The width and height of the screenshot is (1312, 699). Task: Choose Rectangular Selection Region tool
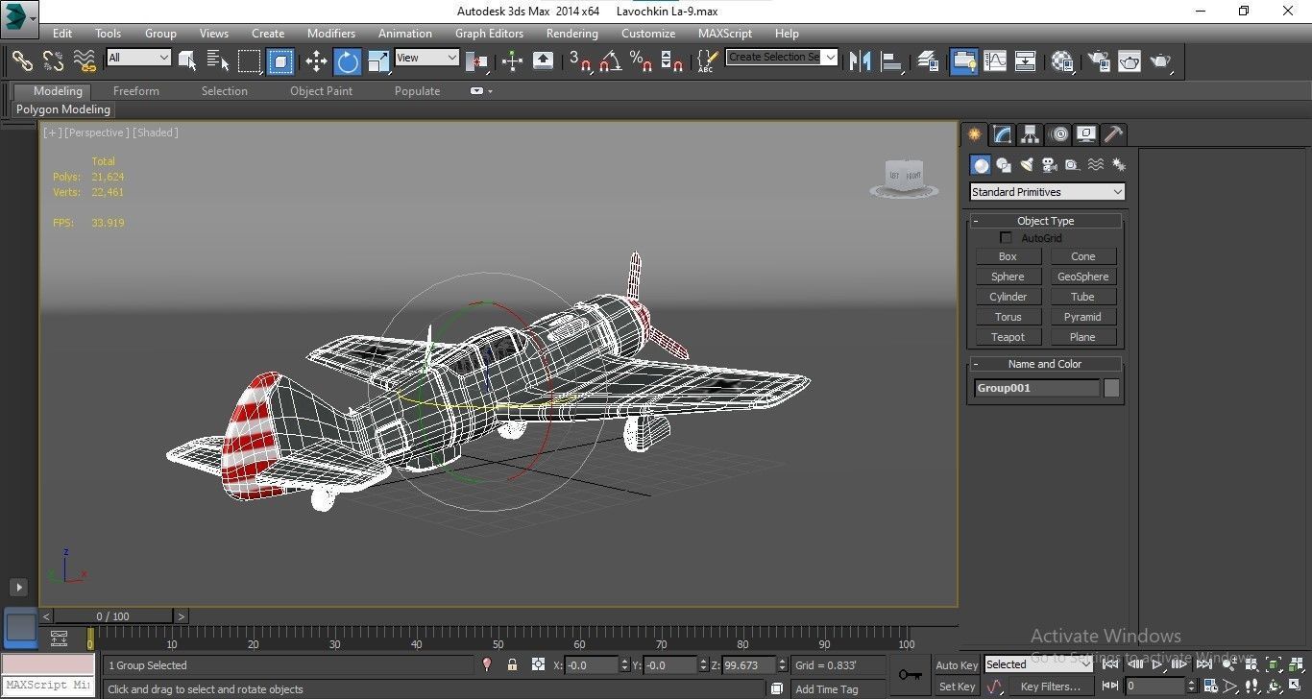coord(250,61)
